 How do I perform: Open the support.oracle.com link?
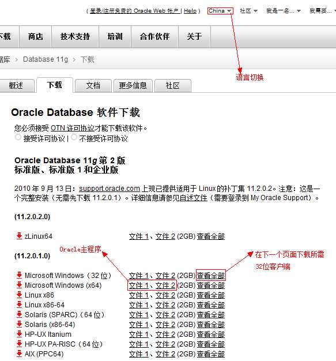(110, 189)
